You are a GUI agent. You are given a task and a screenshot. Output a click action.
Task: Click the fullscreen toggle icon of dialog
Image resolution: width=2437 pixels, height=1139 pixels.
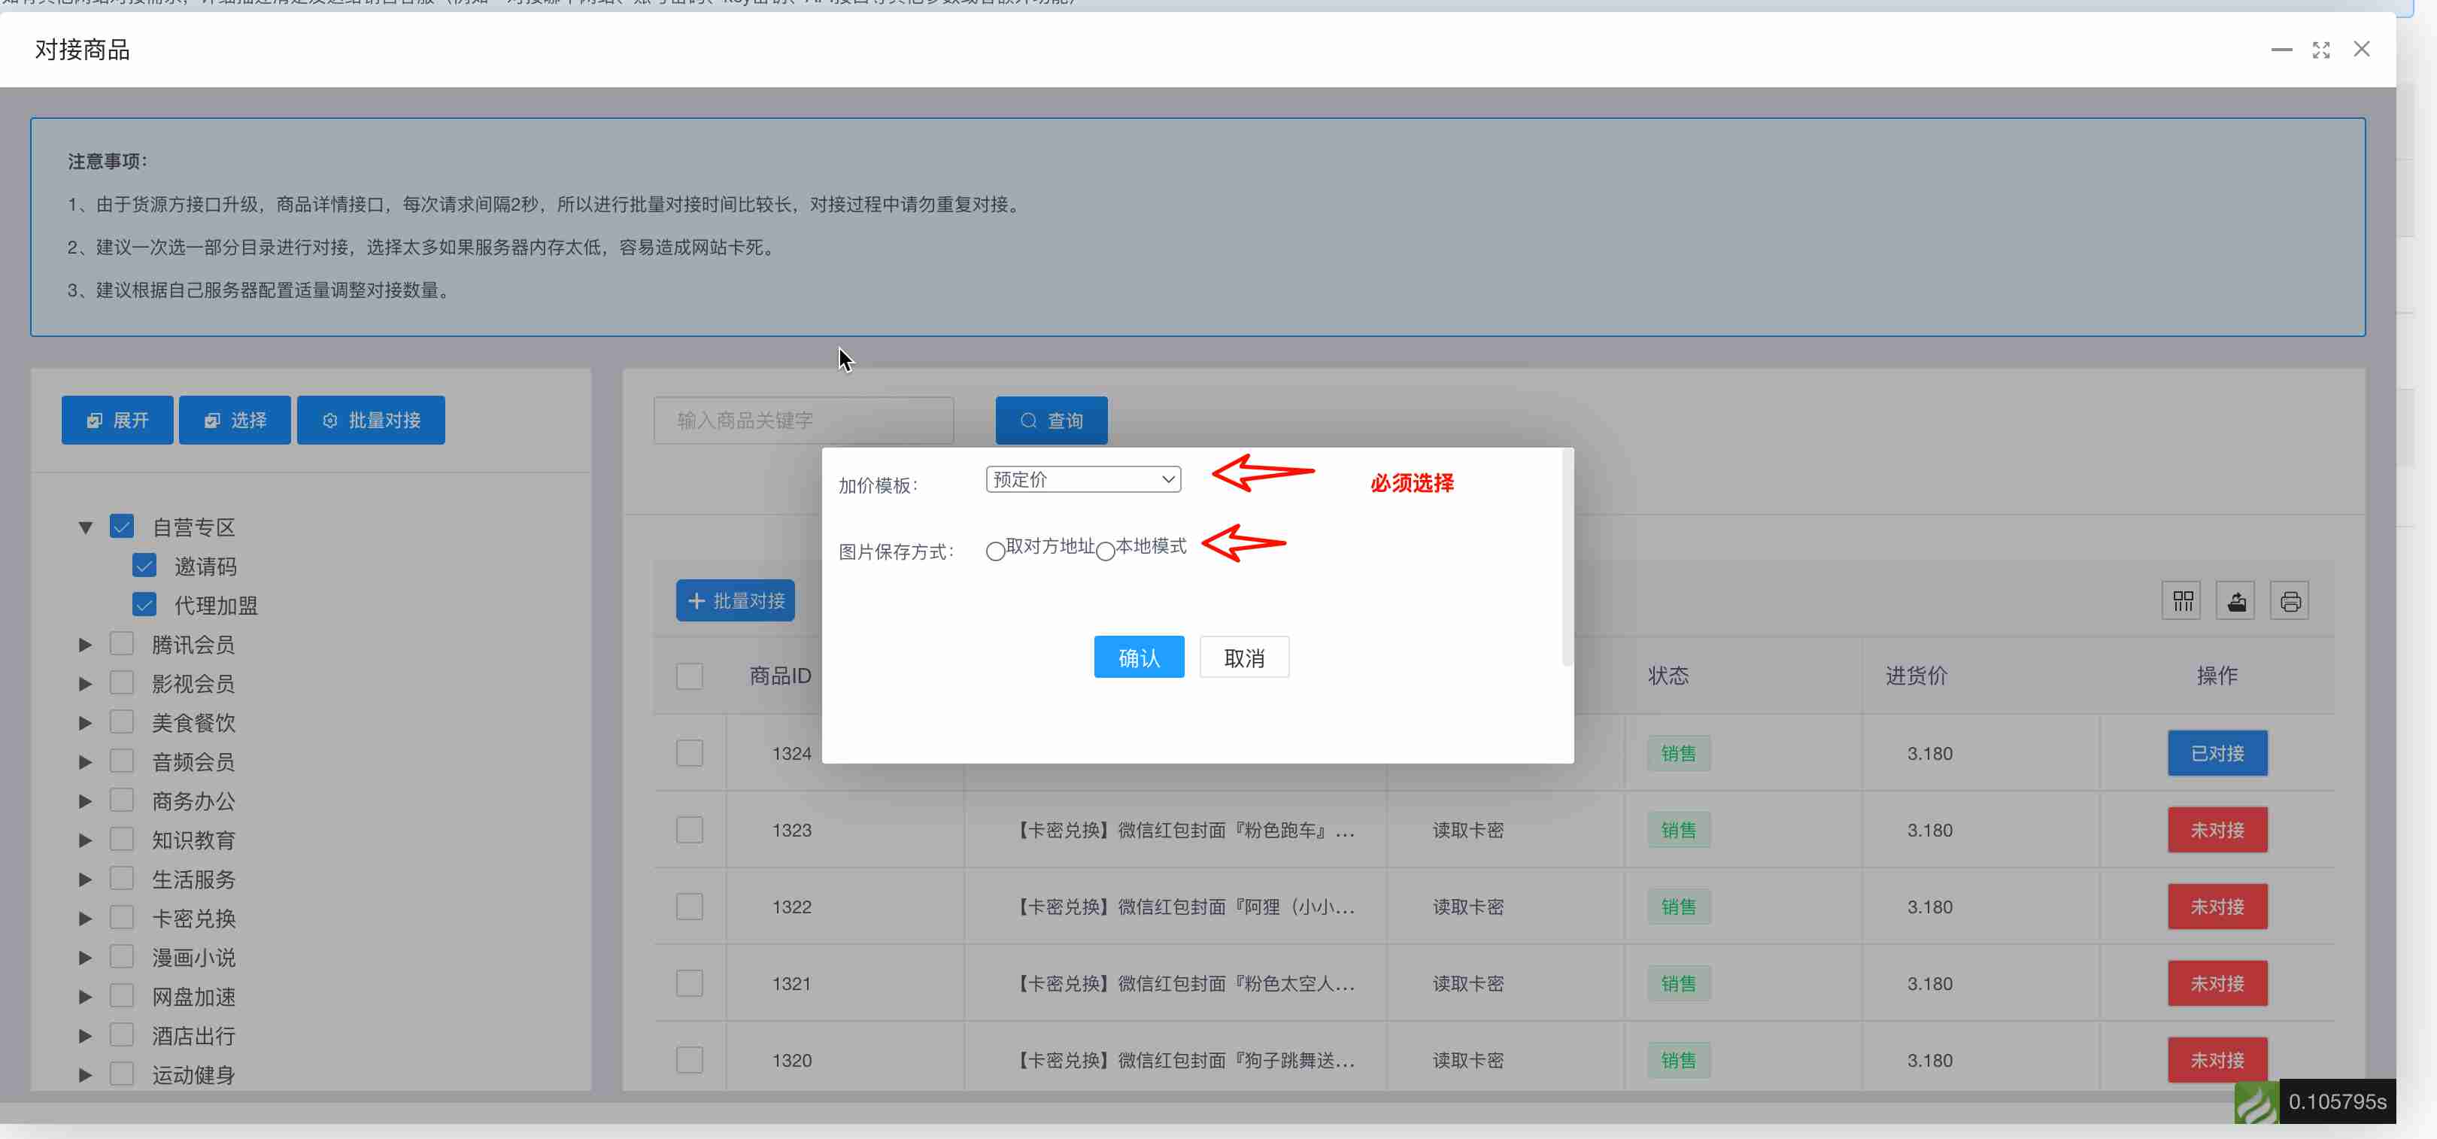click(x=2320, y=50)
